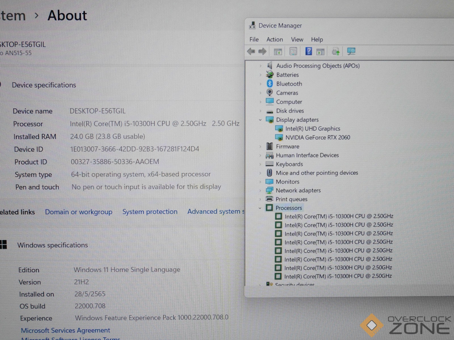The height and width of the screenshot is (340, 454).
Task: Open the Domain or workgroup link
Action: (79, 212)
